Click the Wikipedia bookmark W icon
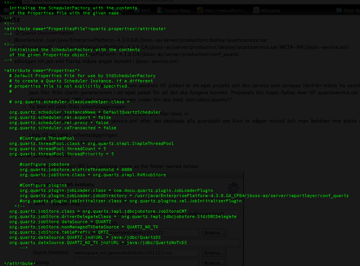Screen dimensions: 360x266 256,10
